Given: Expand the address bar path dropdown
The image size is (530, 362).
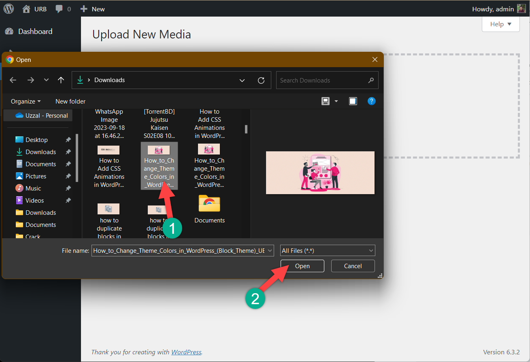Looking at the screenshot, I should (x=242, y=80).
